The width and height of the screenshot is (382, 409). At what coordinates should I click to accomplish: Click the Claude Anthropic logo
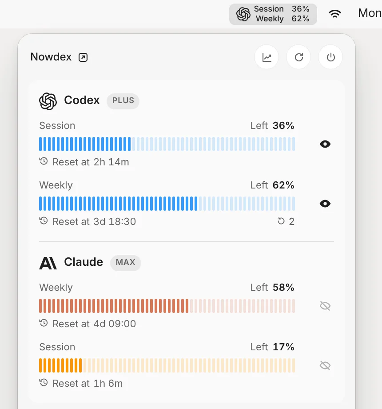point(48,263)
